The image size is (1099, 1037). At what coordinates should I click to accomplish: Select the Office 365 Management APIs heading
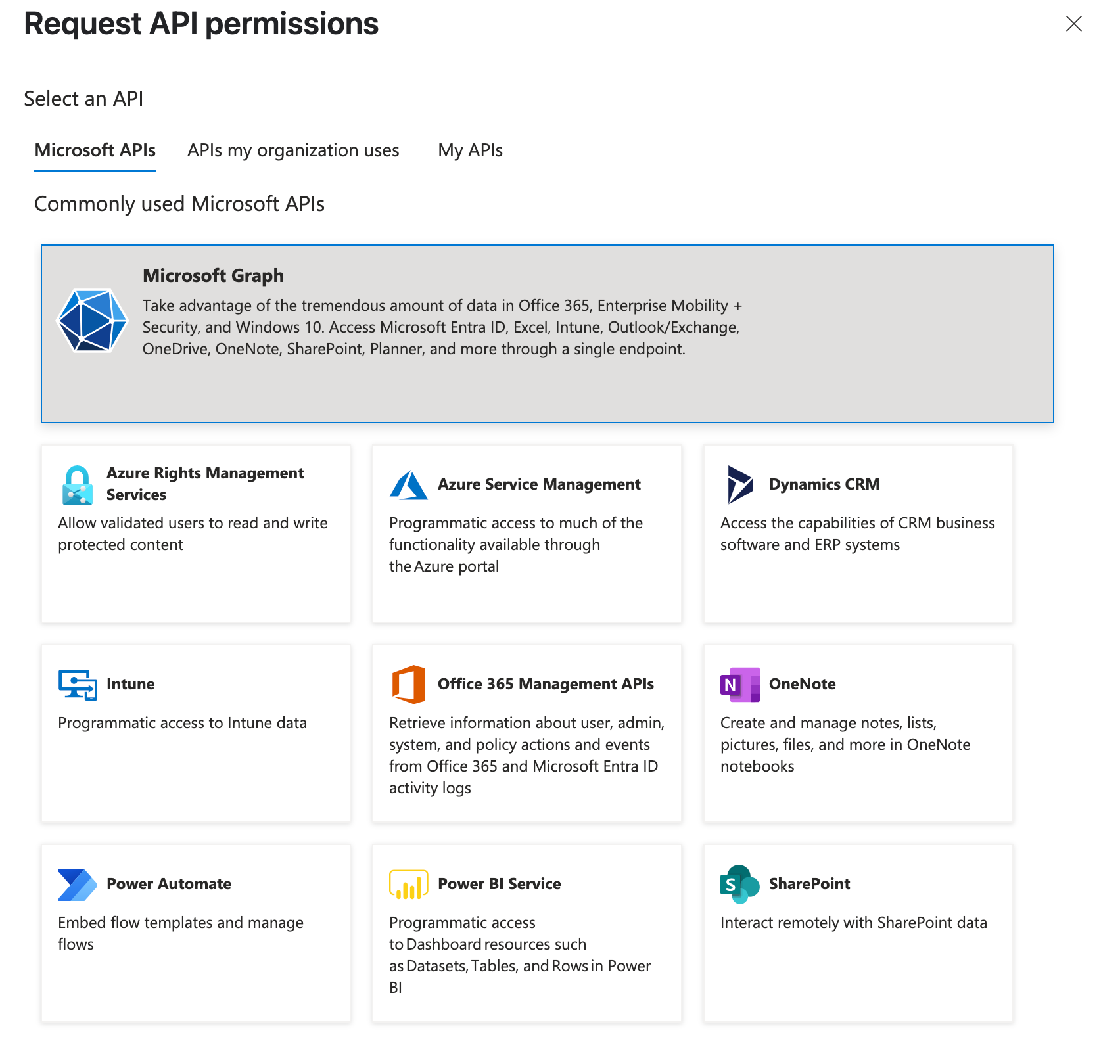546,684
